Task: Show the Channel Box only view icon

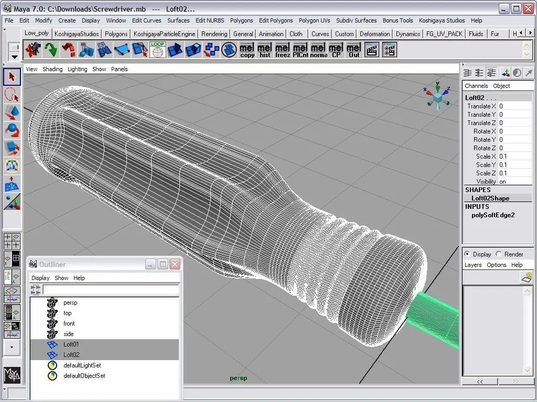Action: coord(467,73)
